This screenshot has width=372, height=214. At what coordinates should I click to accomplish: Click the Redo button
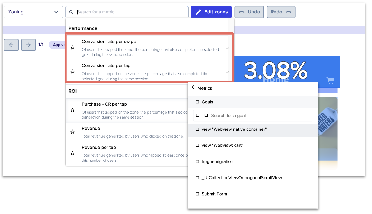pos(281,12)
